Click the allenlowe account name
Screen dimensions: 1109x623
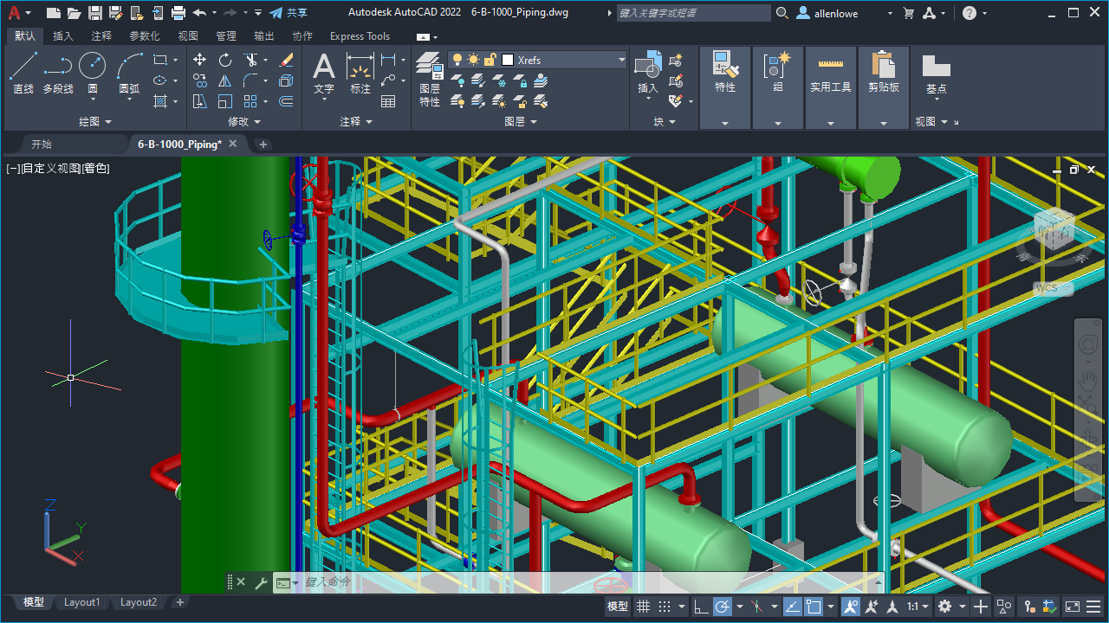(838, 12)
